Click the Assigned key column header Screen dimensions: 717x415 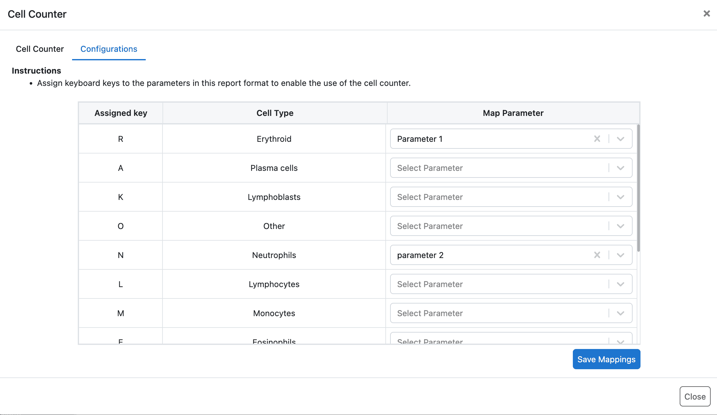pyautogui.click(x=121, y=113)
